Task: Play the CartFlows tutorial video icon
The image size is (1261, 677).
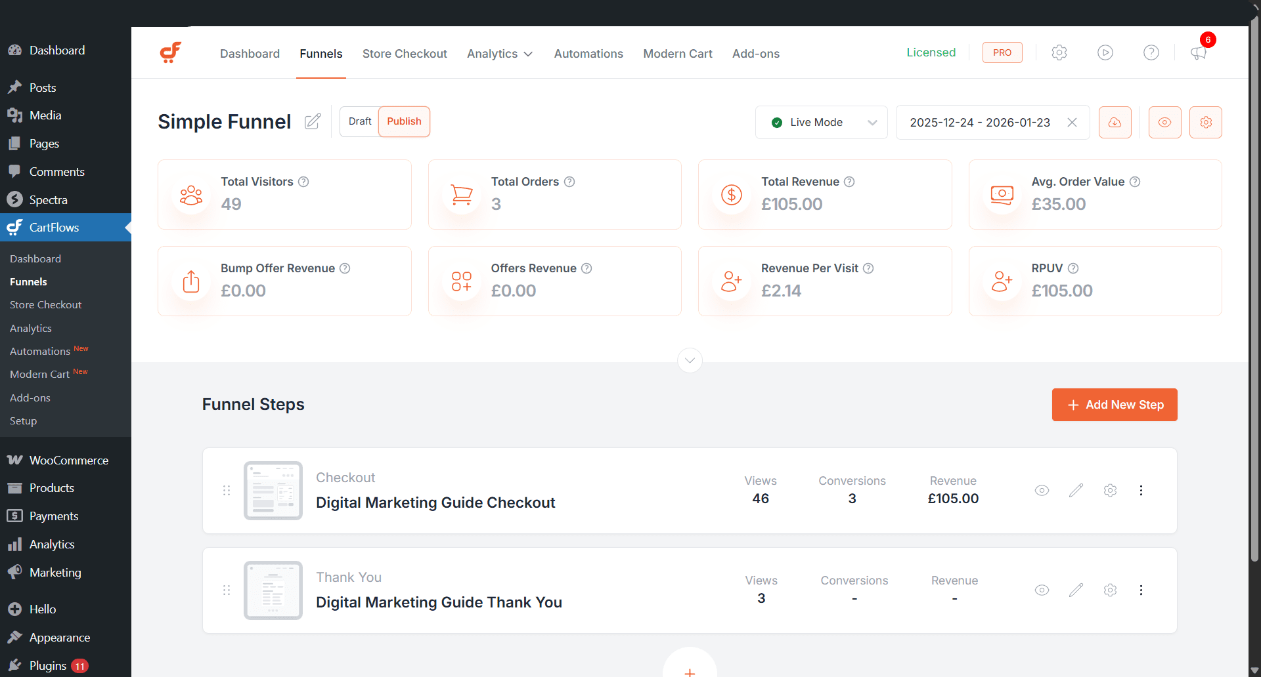Action: [x=1105, y=52]
